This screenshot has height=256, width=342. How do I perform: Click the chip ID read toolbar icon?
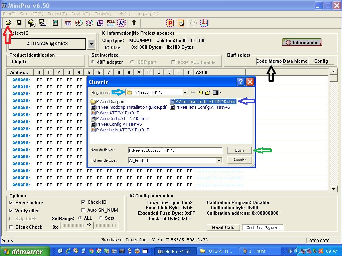(68, 23)
